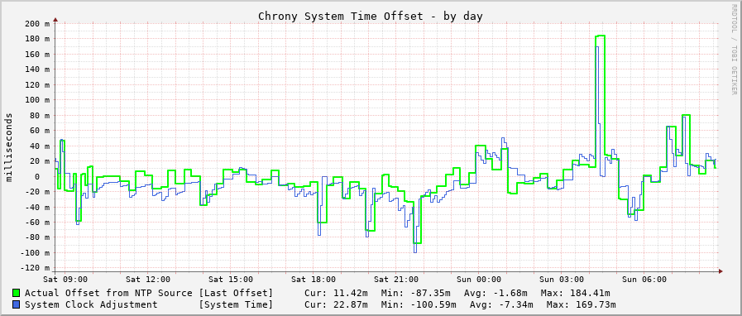Viewport: 742px width, 316px height.
Task: Click the chart title 'Chrony System Time Offset - by day'
Action: (x=370, y=16)
